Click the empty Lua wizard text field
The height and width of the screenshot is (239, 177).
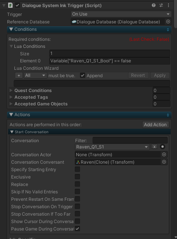tap(92, 84)
